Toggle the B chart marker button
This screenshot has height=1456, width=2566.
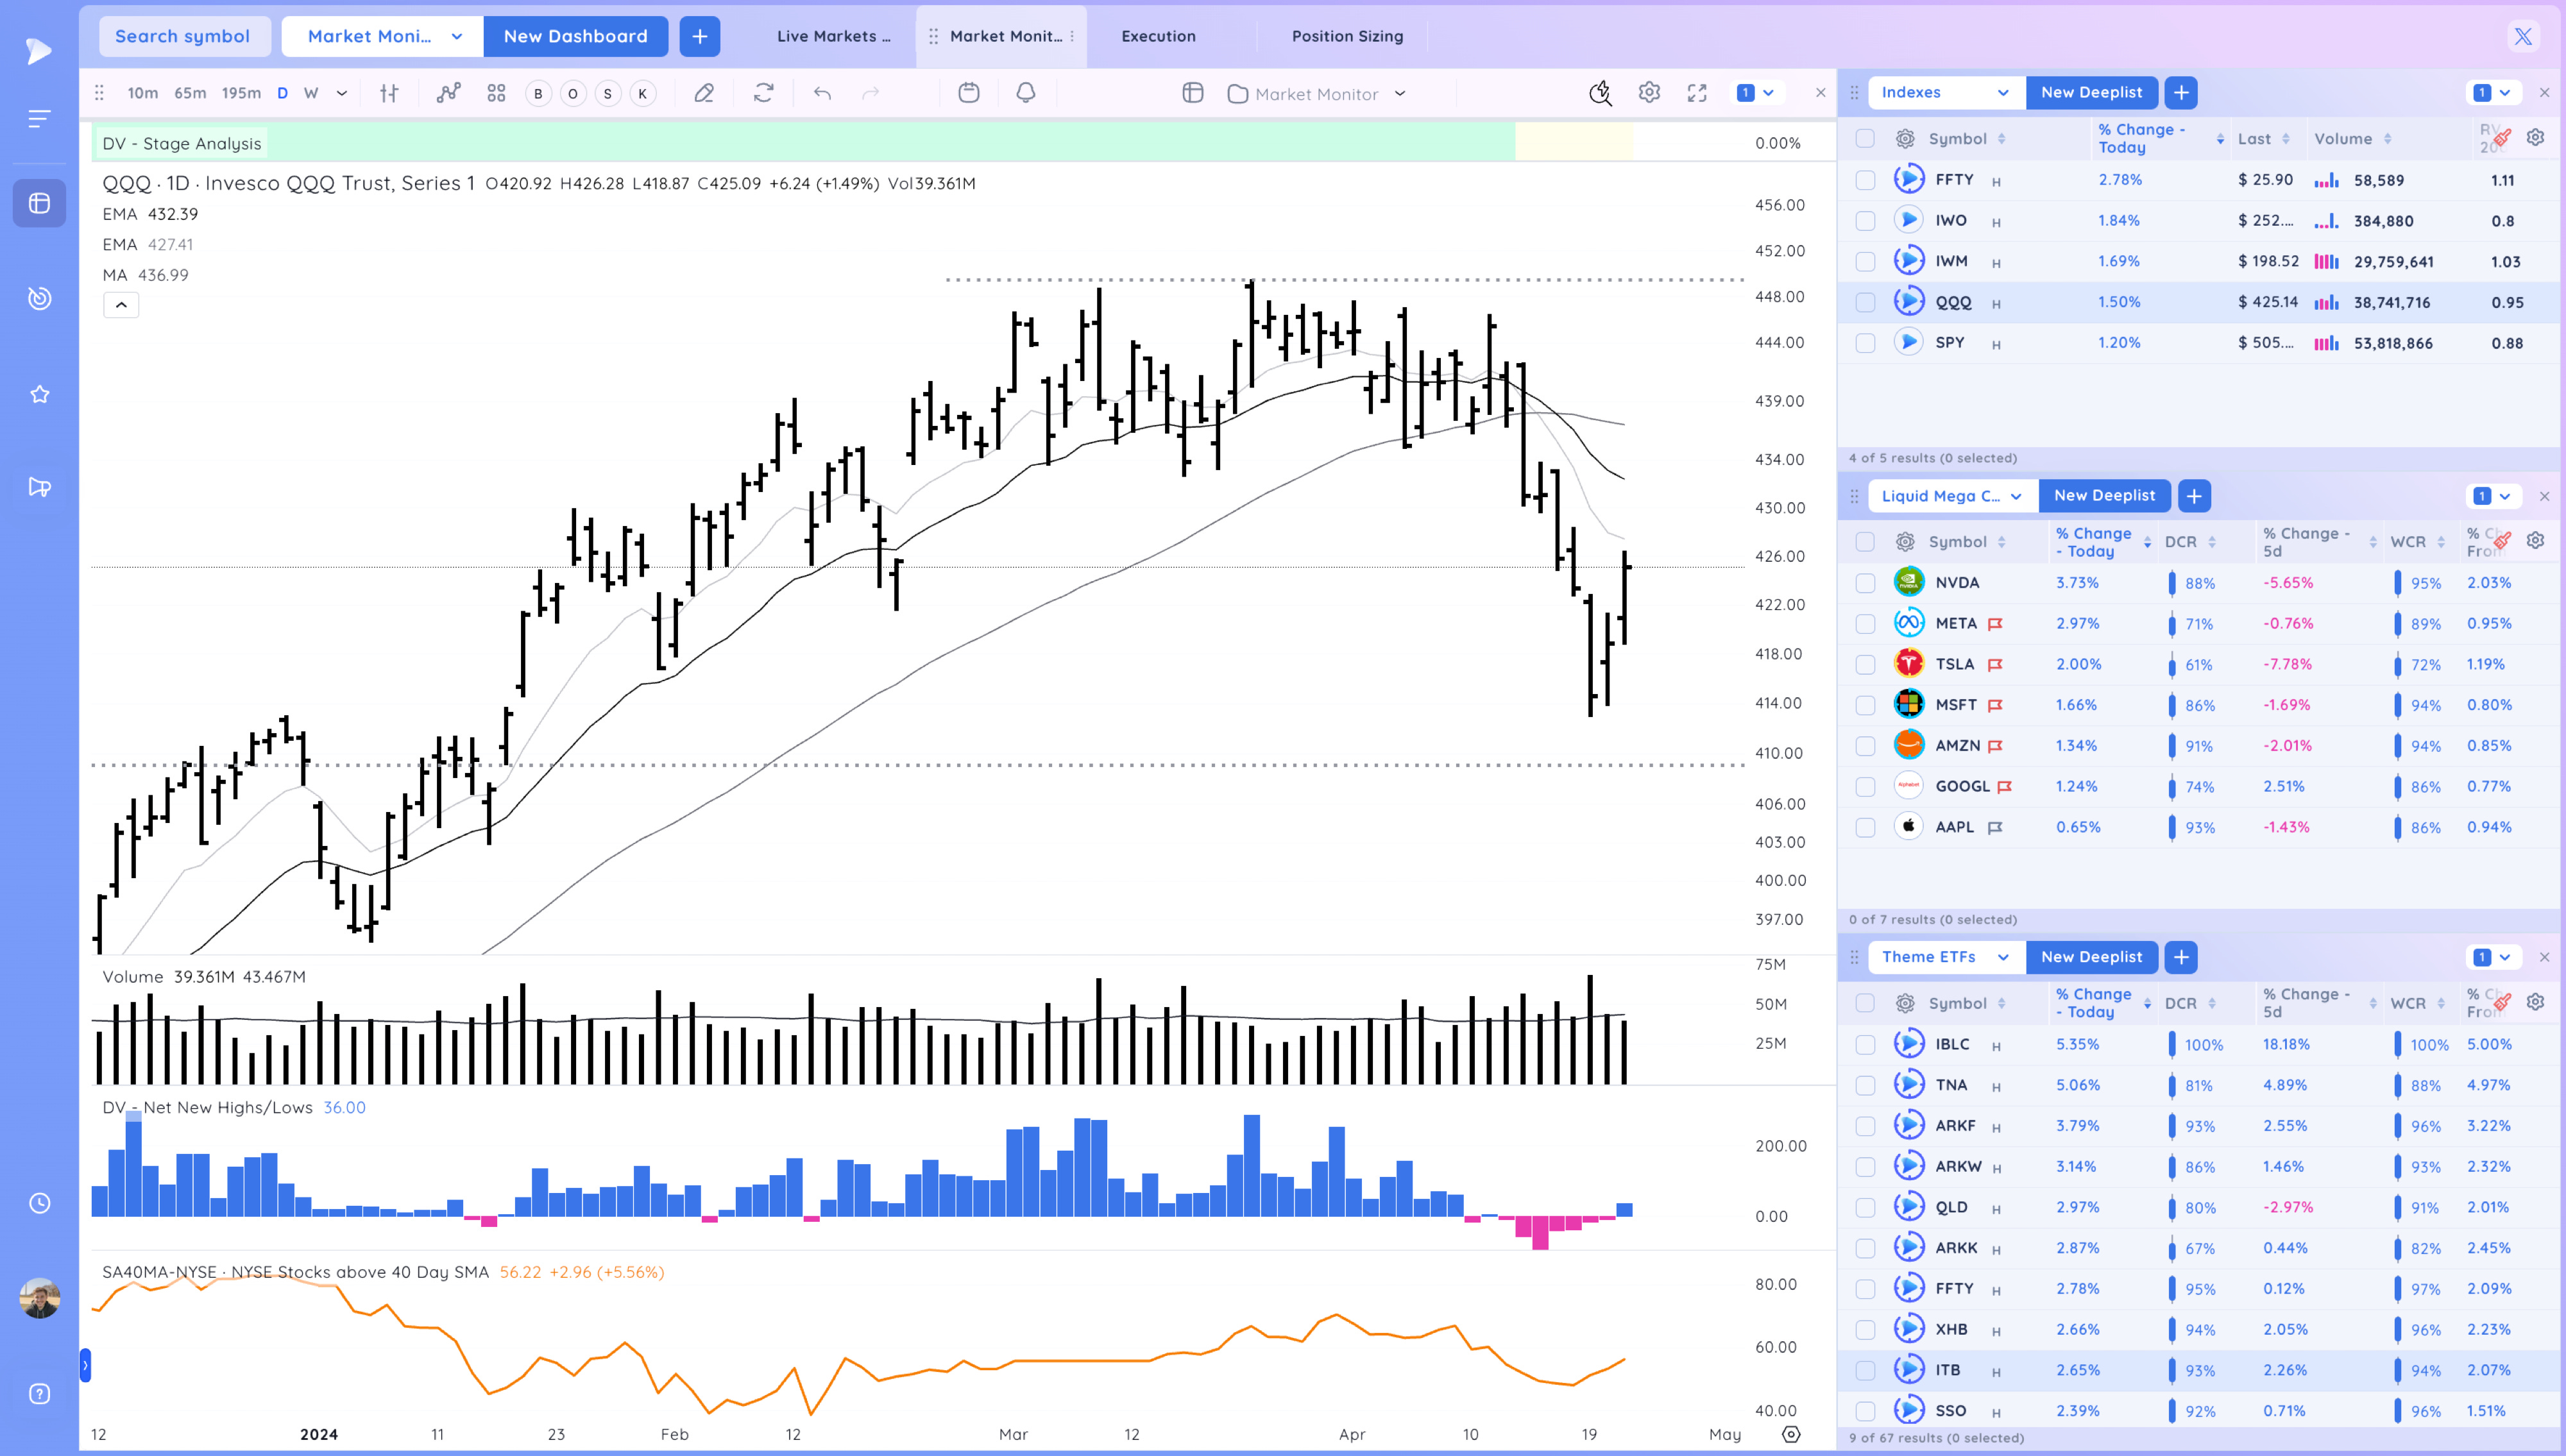[538, 94]
